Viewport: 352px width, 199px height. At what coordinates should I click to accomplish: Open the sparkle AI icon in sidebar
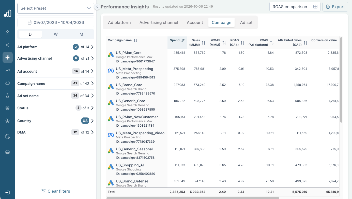pos(7,45)
